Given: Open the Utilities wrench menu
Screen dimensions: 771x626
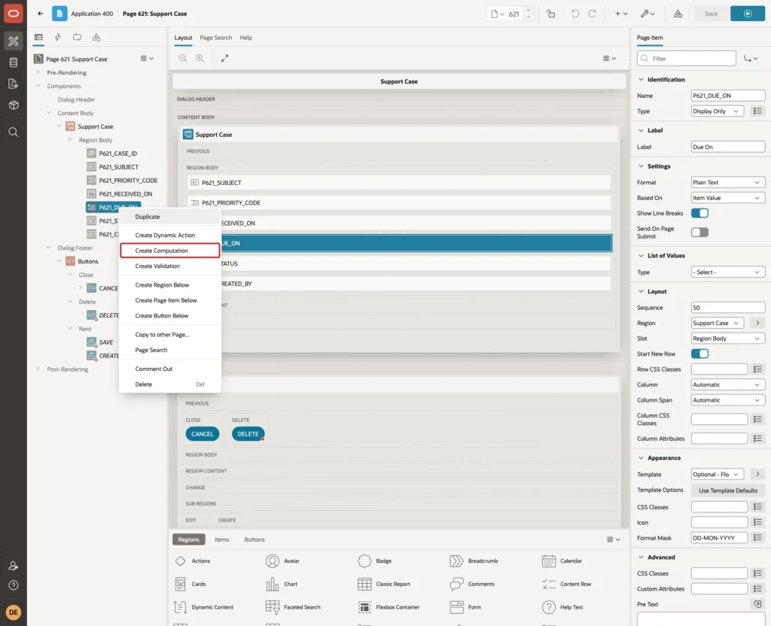Looking at the screenshot, I should 647,14.
